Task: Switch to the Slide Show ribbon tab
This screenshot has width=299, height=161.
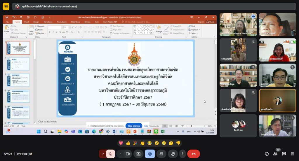Action: coord(75,22)
